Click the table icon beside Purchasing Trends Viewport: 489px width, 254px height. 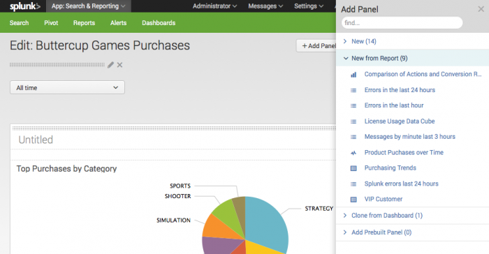coord(353,168)
